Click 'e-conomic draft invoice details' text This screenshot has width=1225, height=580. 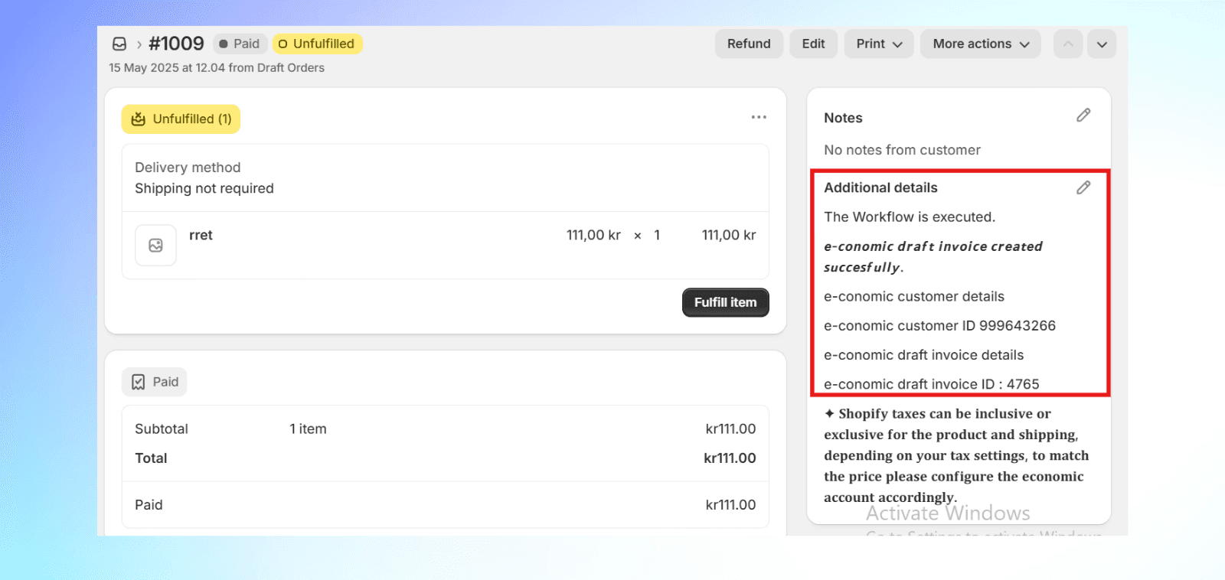click(923, 355)
